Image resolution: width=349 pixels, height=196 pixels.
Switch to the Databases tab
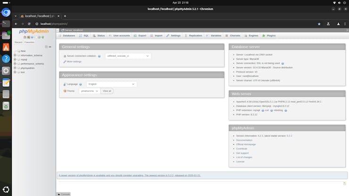pyautogui.click(x=67, y=36)
